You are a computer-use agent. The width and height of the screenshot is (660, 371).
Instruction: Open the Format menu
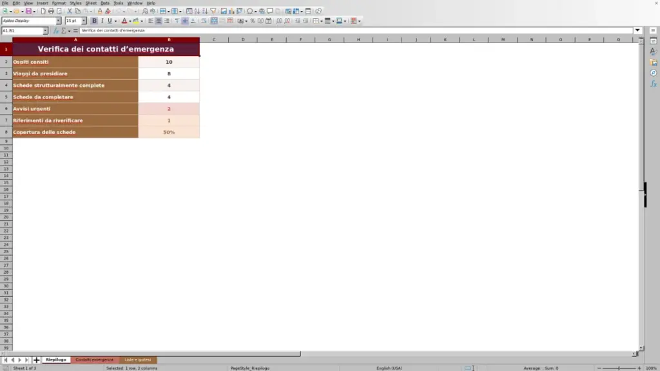59,3
